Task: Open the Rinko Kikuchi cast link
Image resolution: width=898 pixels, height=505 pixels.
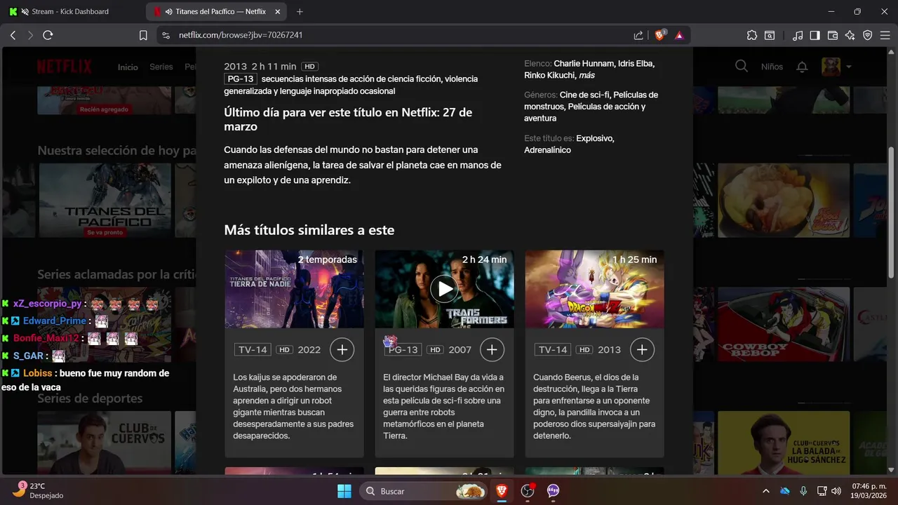Action: 550,75
